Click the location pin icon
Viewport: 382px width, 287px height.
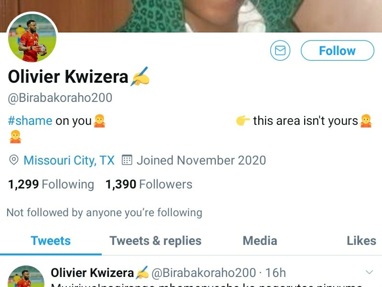14,160
